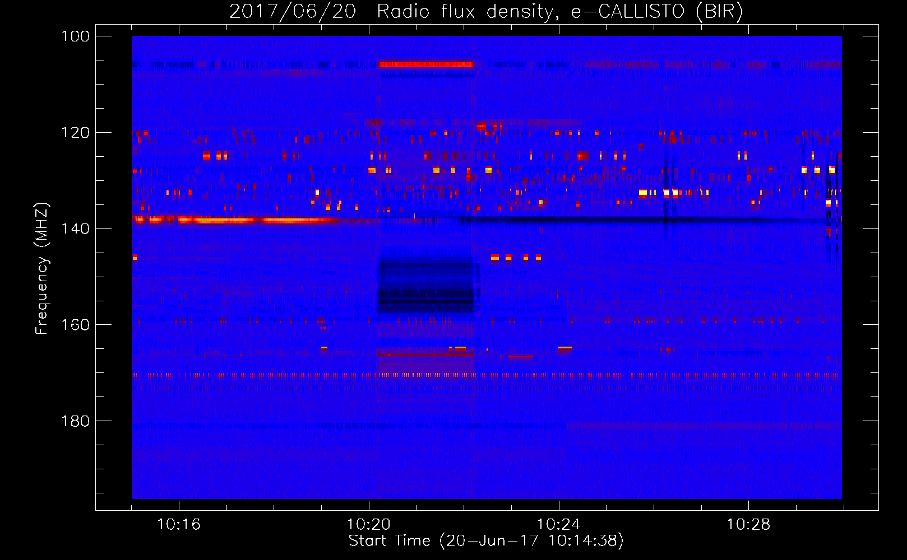The width and height of the screenshot is (907, 560).
Task: Click the "120" frequency tick label
Action: pos(75,133)
